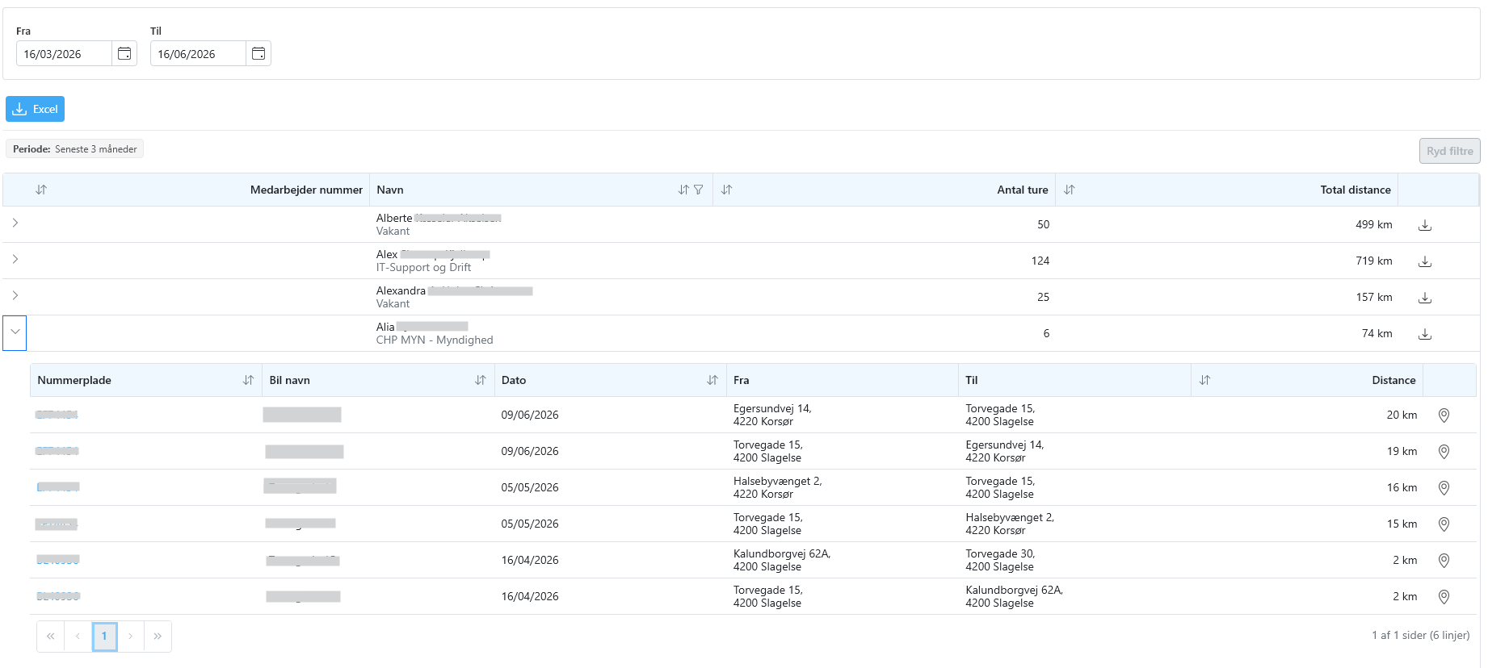Click the Ryd filtre button
This screenshot has width=1488, height=668.
point(1449,151)
